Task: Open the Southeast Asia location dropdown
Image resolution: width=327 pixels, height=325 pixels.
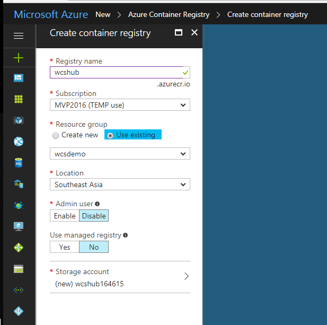Action: pos(120,185)
